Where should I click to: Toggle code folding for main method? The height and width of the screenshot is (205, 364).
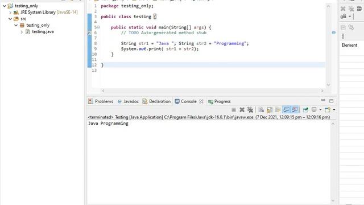(98, 27)
